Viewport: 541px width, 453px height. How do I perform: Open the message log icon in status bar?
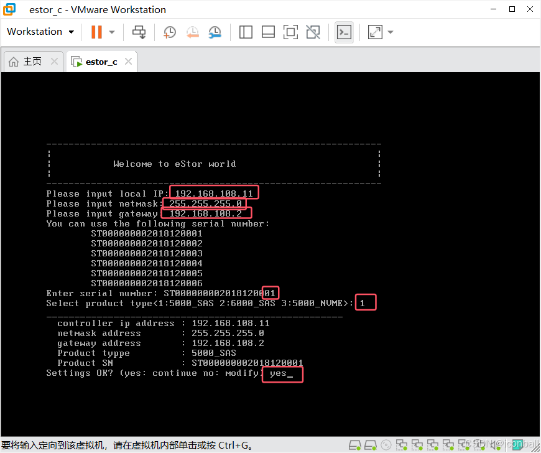(517, 445)
